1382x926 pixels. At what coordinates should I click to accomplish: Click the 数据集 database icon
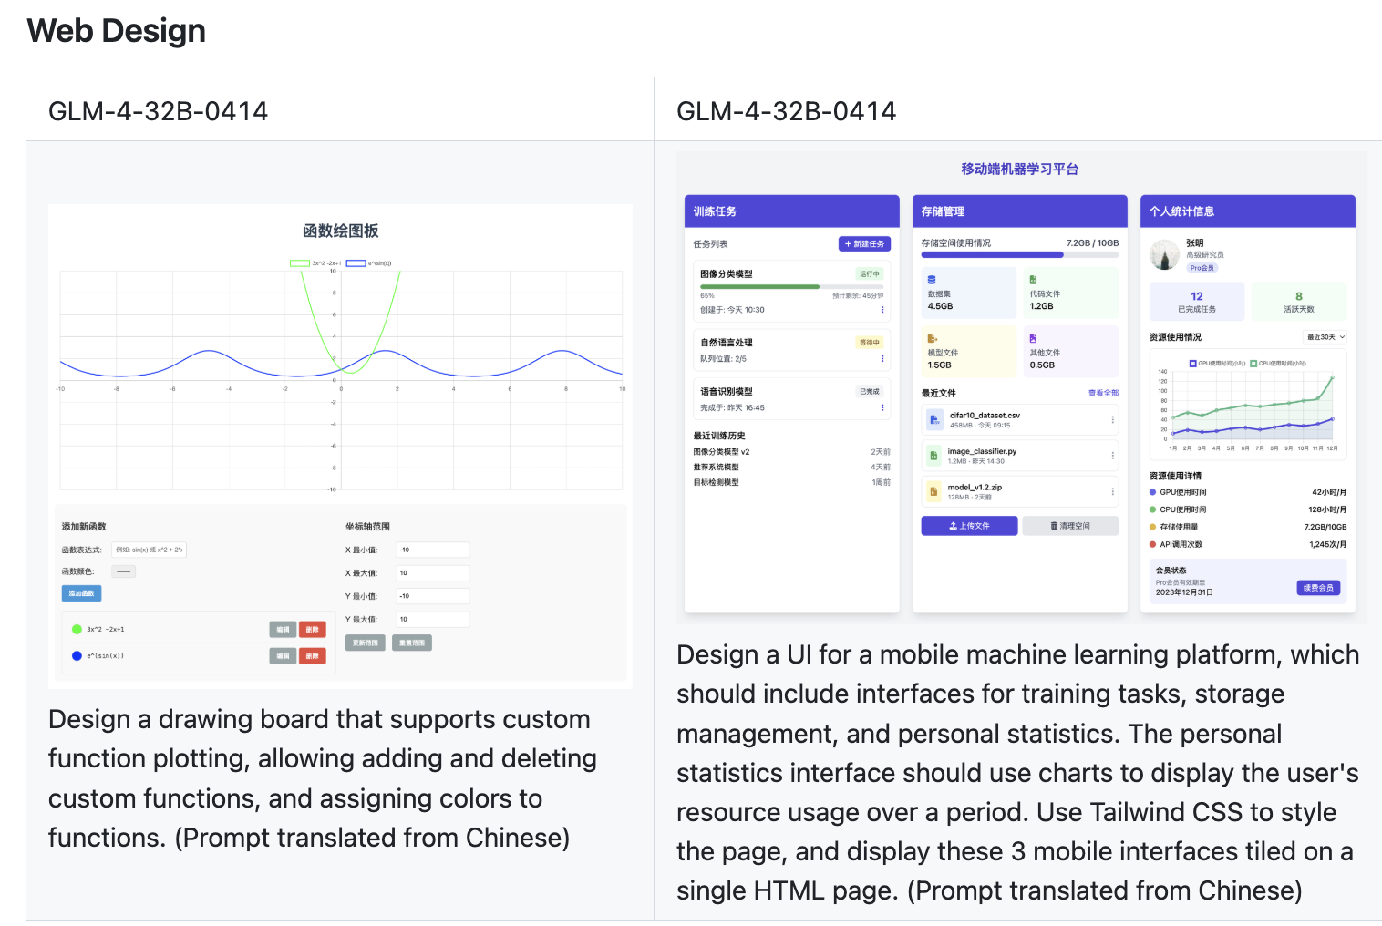point(932,281)
